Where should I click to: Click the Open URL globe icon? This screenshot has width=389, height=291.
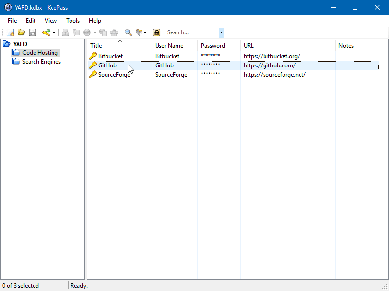[x=87, y=32]
